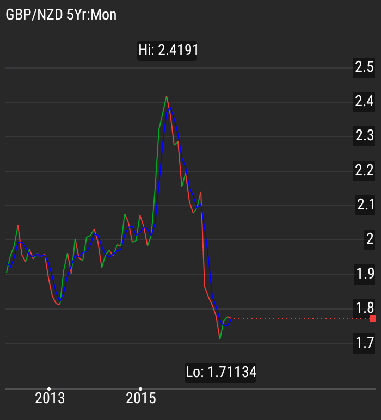Click the 2 price axis label
The width and height of the screenshot is (381, 420).
[370, 239]
